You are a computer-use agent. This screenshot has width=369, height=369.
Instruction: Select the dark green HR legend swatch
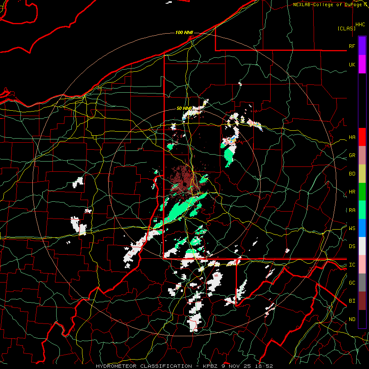pos(362,192)
